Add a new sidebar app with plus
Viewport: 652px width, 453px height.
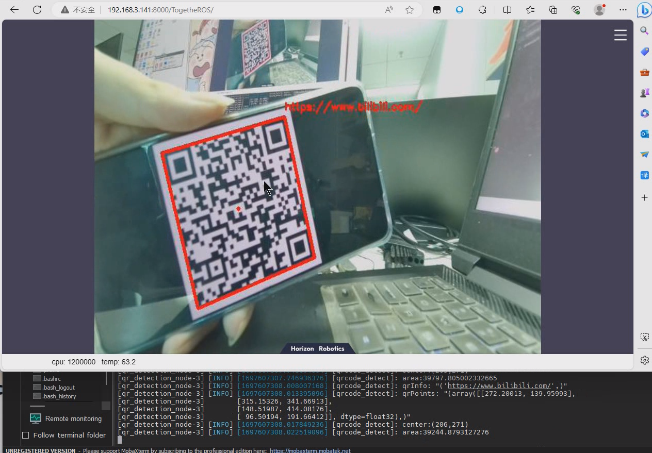644,198
